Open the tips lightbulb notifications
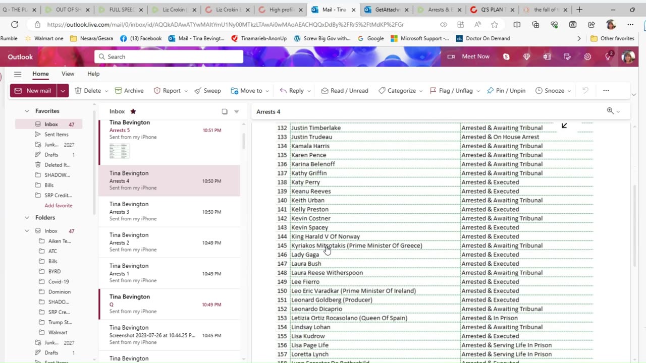 click(x=608, y=57)
